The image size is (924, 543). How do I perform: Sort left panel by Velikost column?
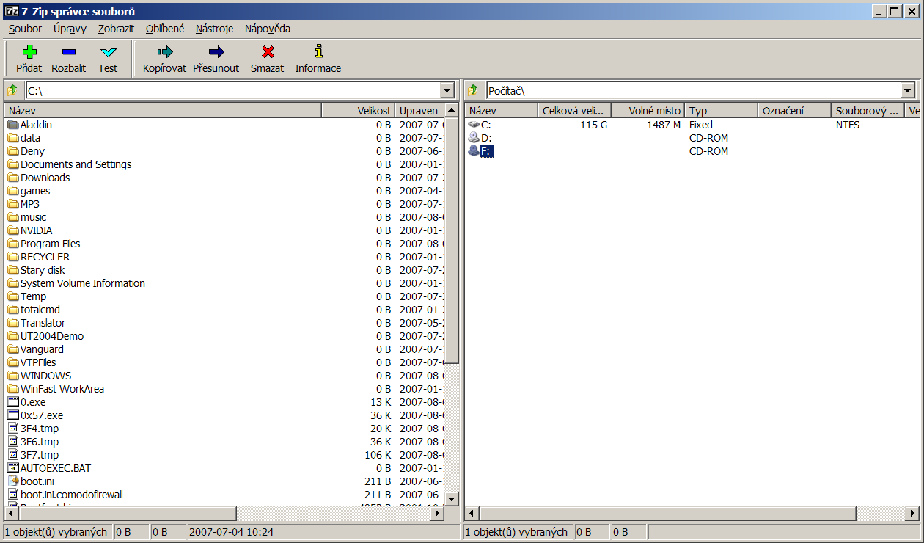coord(358,111)
